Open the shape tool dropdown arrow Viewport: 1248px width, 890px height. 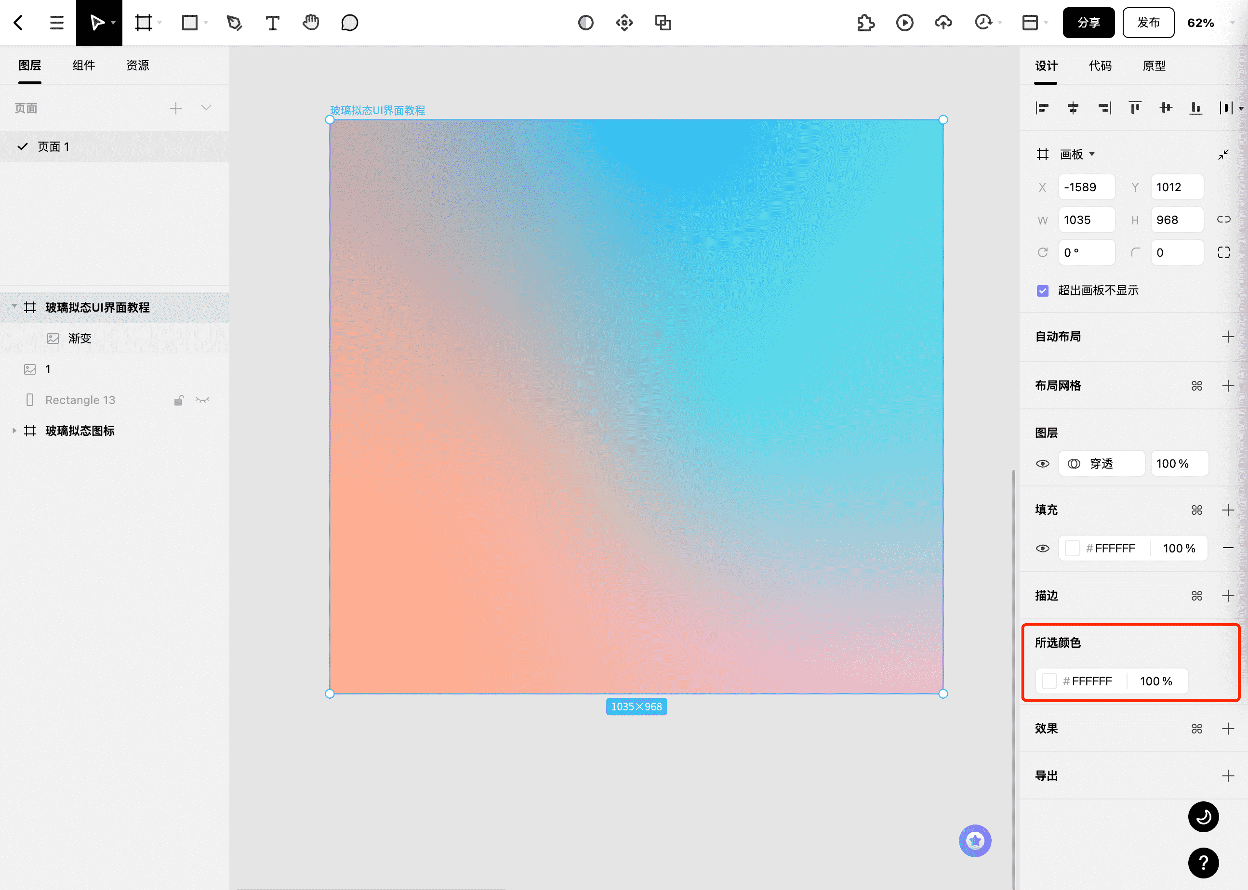tap(206, 23)
